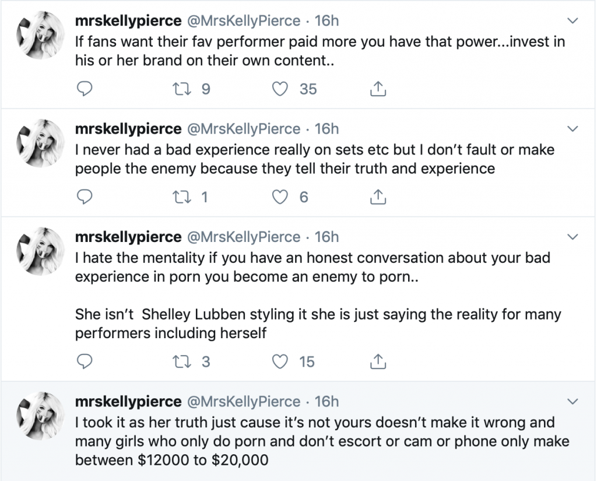Viewport: 597px width, 481px height.
Task: Share the tweet about sets experience
Action: 378,197
